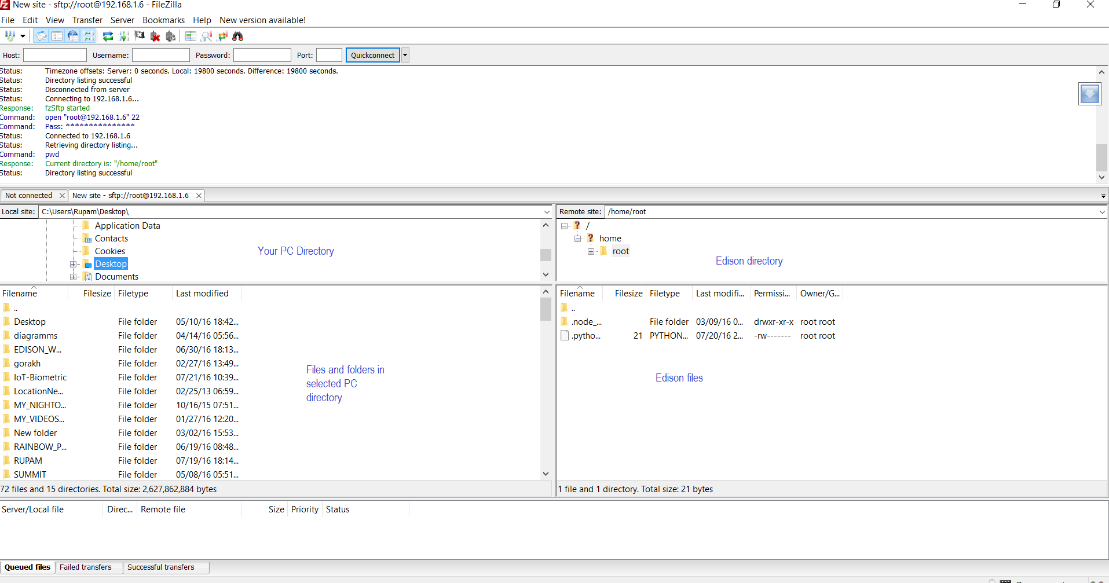Screen dimensions: 1109x583
Task: Open directory listing filters dialog
Action: pos(191,36)
